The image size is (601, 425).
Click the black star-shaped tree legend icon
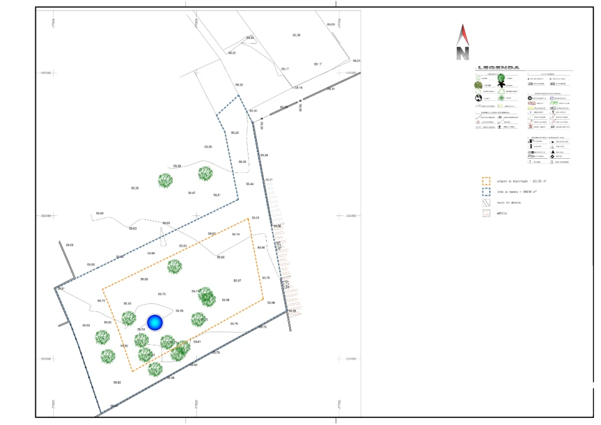pyautogui.click(x=501, y=85)
